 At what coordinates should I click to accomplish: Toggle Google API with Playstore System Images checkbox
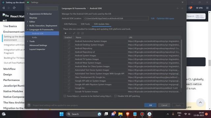click(x=69, y=85)
